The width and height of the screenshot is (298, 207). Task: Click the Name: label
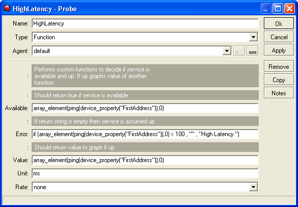(x=20, y=23)
